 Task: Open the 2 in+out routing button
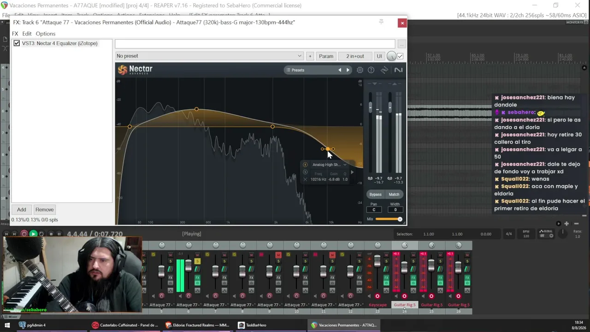(355, 56)
